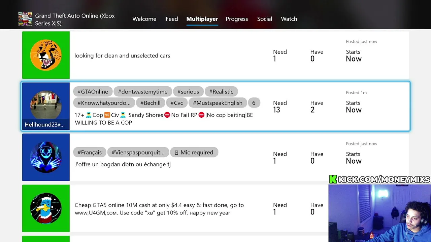The image size is (431, 242).
Task: Select the cheetah avatar on clean cars post
Action: (46, 55)
